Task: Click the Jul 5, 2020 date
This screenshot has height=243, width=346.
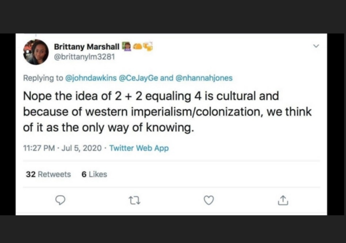Action: tap(82, 148)
